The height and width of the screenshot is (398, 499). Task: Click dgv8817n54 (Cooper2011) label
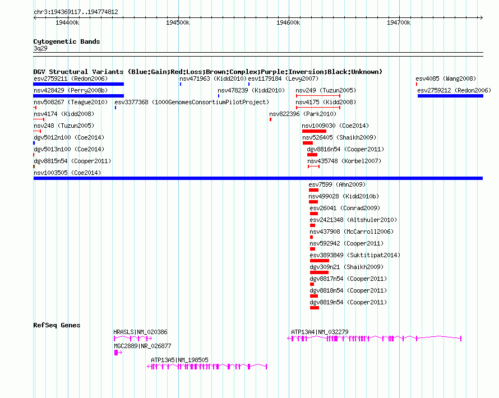pos(348,279)
